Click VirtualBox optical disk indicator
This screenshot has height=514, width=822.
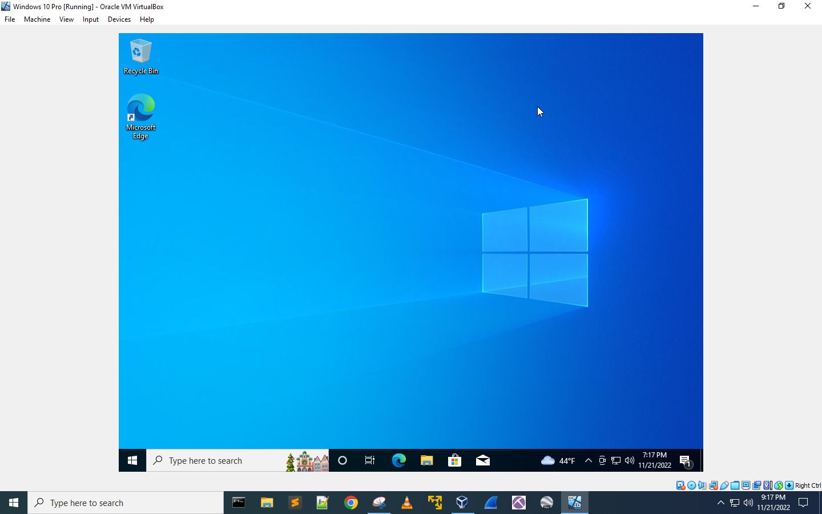click(691, 485)
